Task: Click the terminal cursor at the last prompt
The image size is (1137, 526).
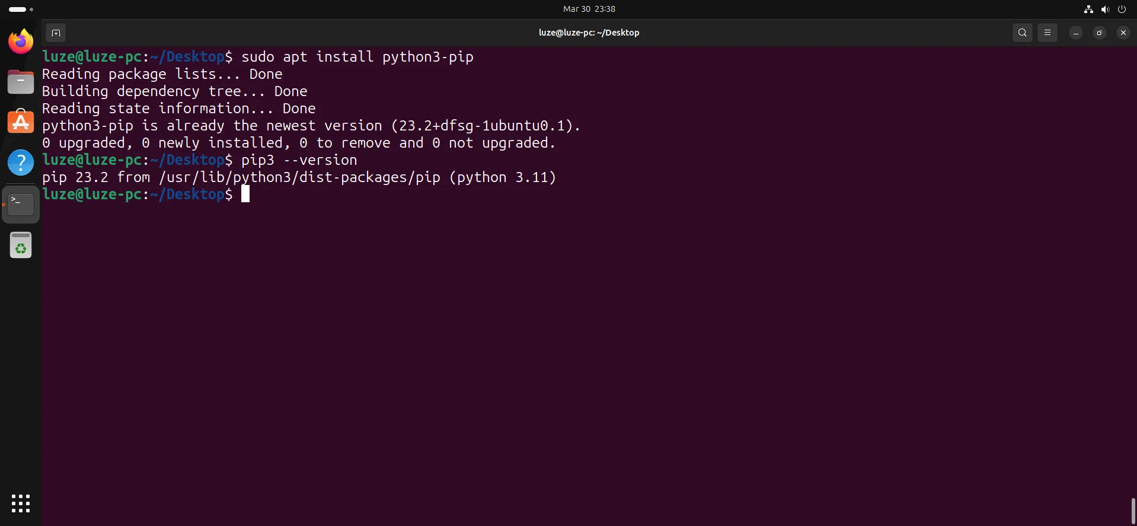Action: pos(245,194)
